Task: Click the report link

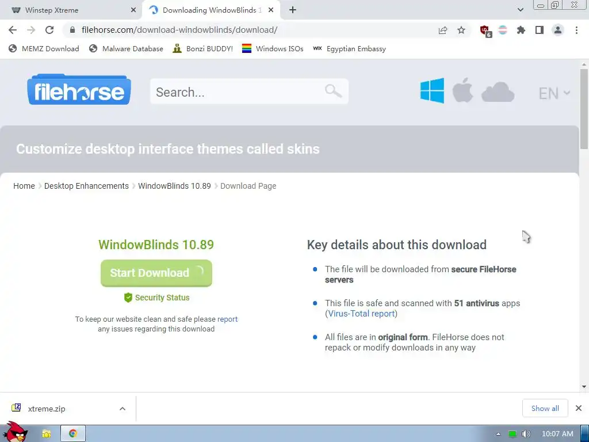Action: (228, 319)
